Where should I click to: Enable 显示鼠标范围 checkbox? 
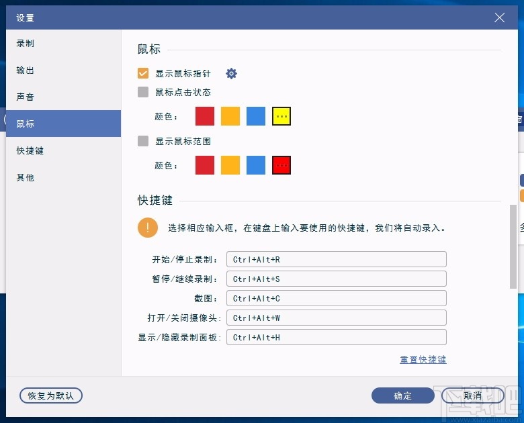click(143, 141)
